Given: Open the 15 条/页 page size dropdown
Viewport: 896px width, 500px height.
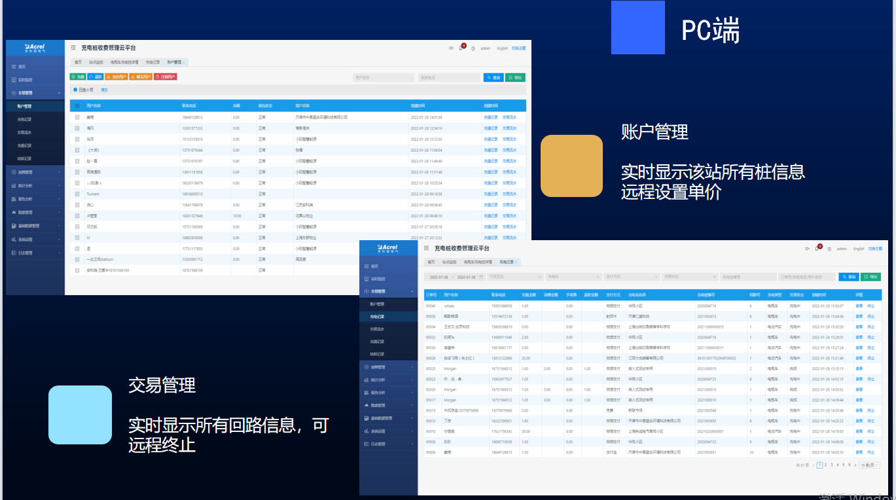Looking at the screenshot, I should pos(869,465).
